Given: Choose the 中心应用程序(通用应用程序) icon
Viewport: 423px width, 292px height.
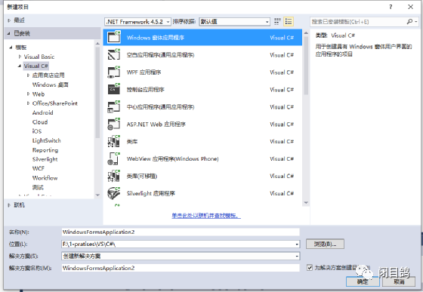Looking at the screenshot, I should point(114,106).
